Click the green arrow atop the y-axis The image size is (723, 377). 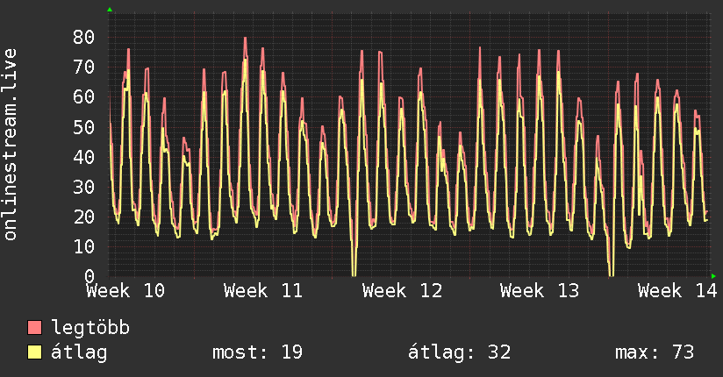click(x=110, y=10)
